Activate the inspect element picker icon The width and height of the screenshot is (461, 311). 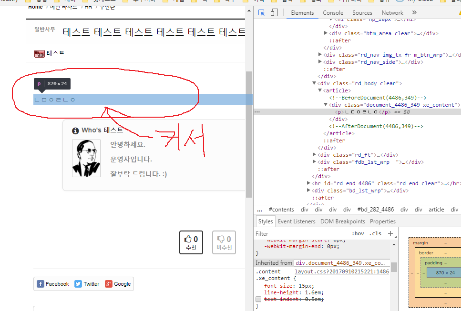tap(261, 13)
